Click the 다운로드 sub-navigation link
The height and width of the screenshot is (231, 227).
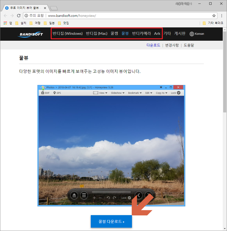[x=153, y=45]
